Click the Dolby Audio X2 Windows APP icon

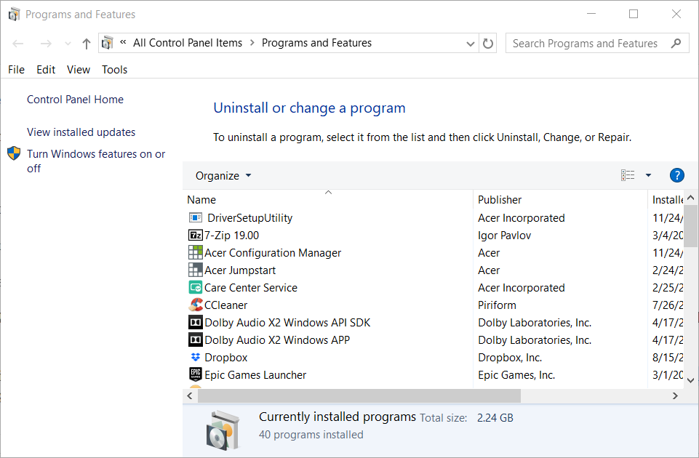click(195, 340)
